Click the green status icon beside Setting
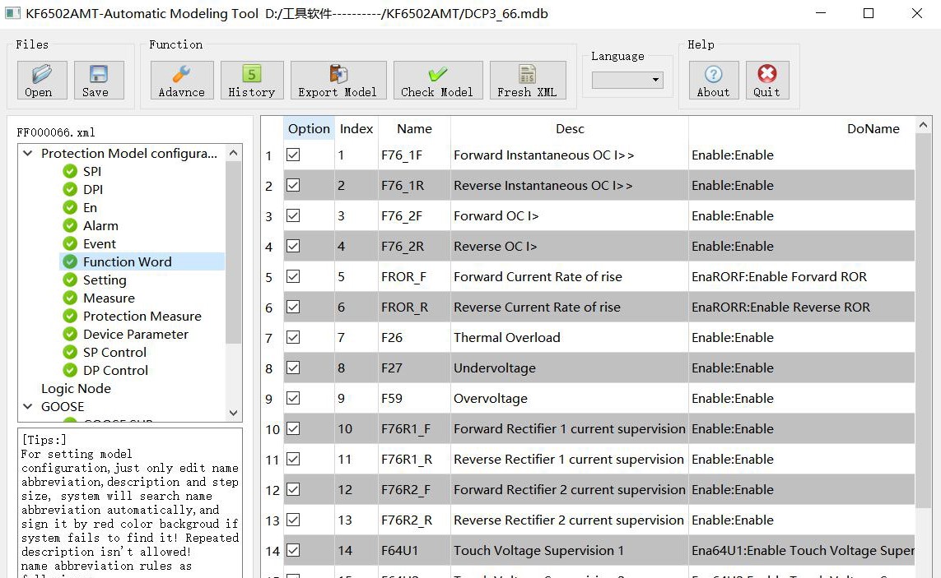The image size is (941, 578). pos(70,280)
